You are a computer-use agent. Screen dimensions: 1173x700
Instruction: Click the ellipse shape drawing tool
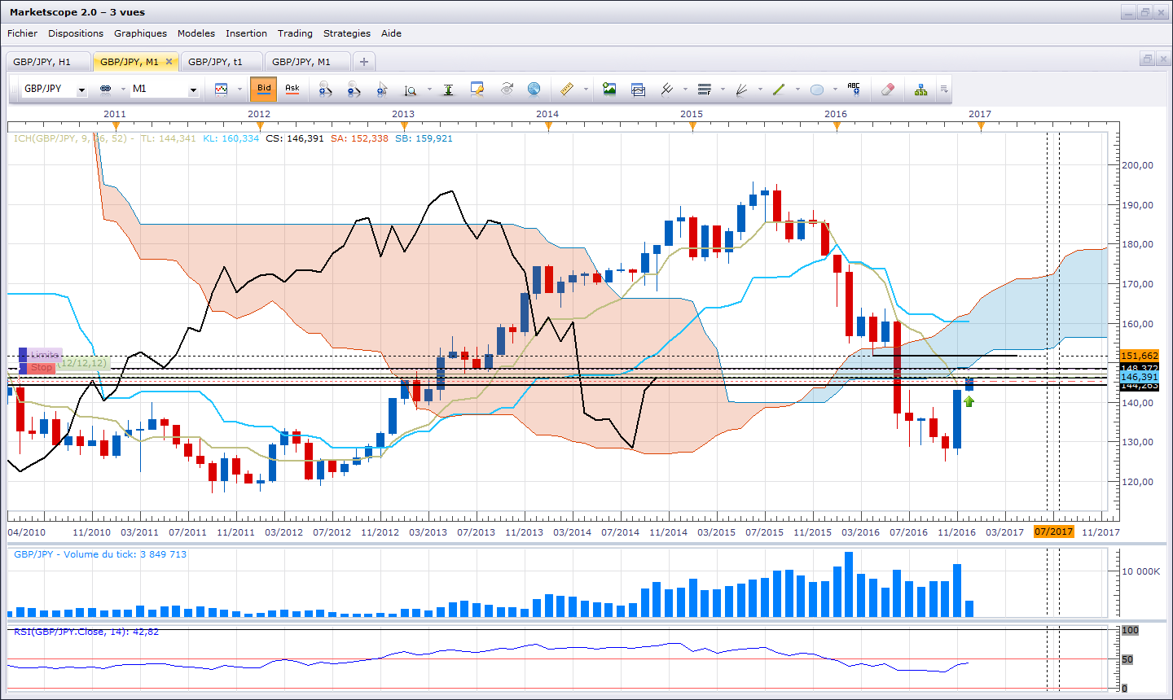(x=817, y=90)
